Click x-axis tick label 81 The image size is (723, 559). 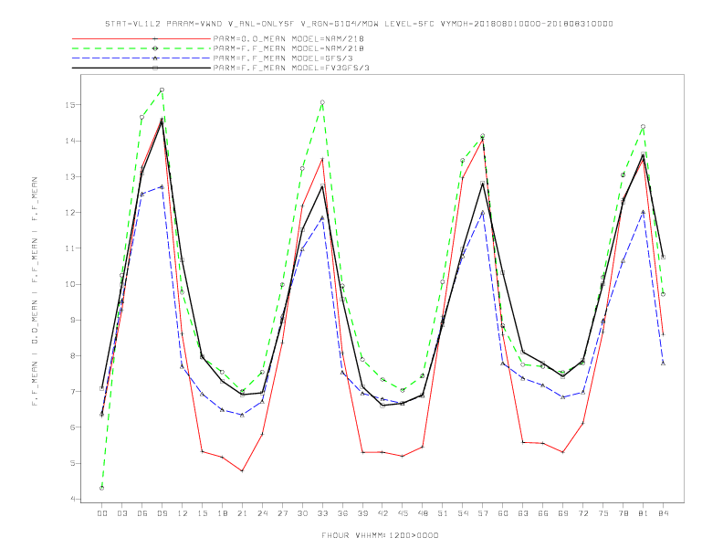coord(644,513)
